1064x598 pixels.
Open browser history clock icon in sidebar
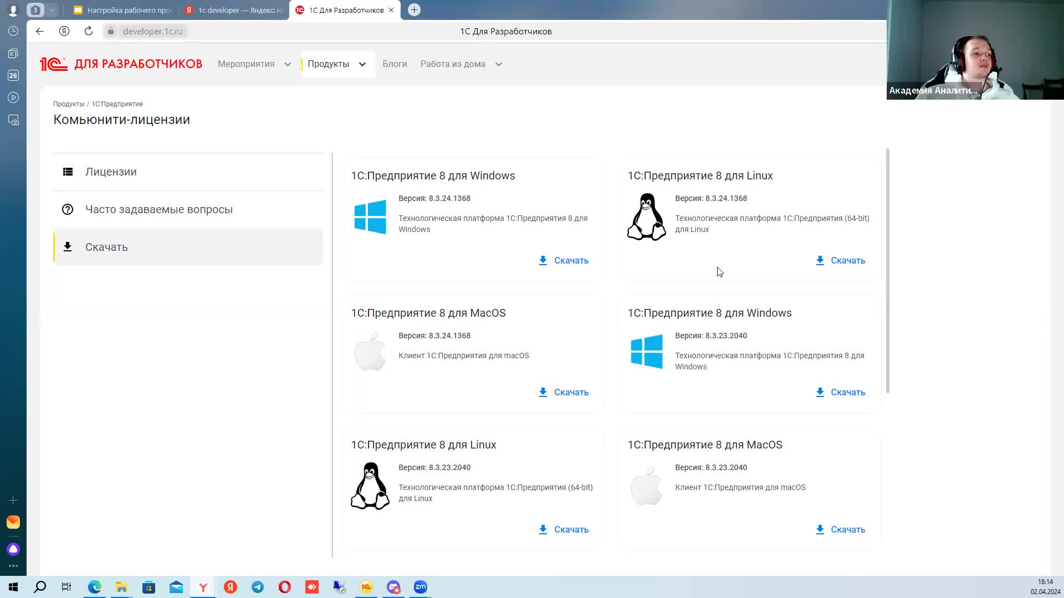(13, 32)
